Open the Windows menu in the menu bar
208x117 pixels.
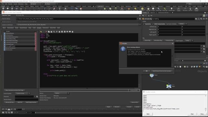tap(21, 4)
